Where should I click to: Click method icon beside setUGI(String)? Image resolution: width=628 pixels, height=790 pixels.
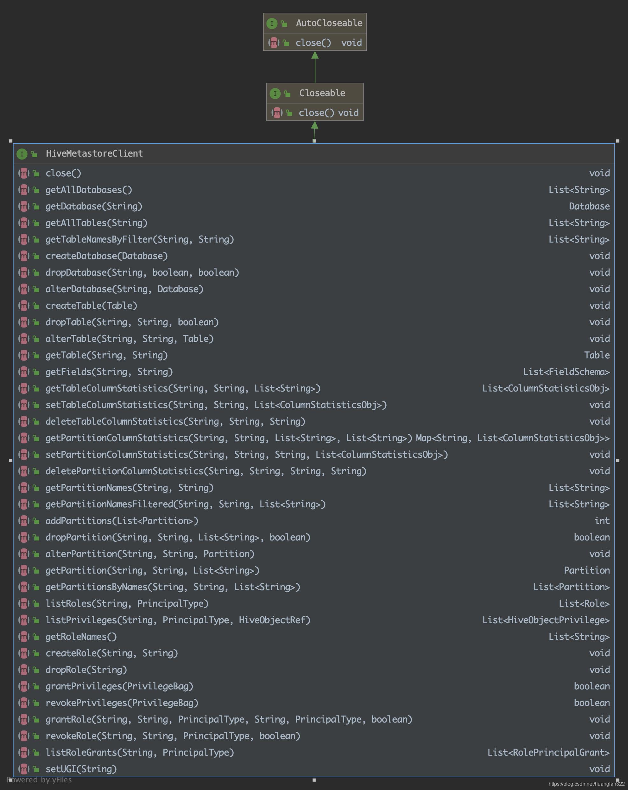point(24,769)
